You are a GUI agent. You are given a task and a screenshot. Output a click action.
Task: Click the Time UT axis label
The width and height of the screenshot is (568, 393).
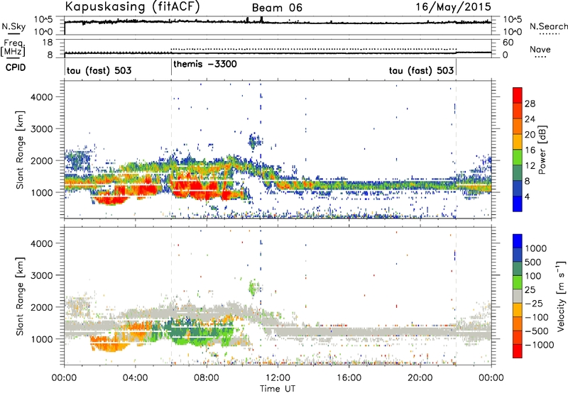pos(278,389)
